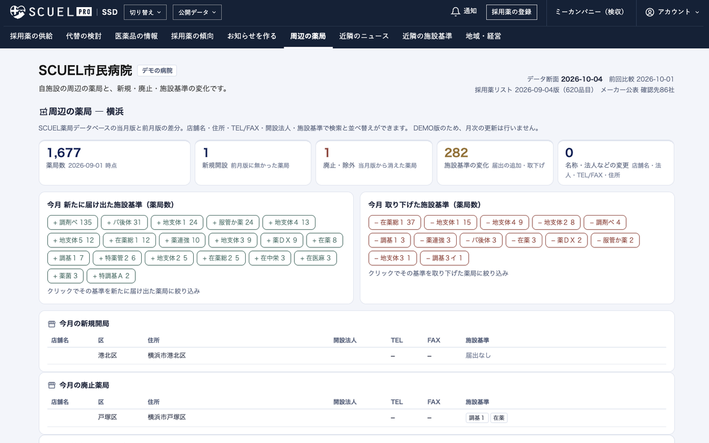Select the newly filed 地支体１ 24 chip
Image resolution: width=709 pixels, height=443 pixels.
click(x=177, y=223)
